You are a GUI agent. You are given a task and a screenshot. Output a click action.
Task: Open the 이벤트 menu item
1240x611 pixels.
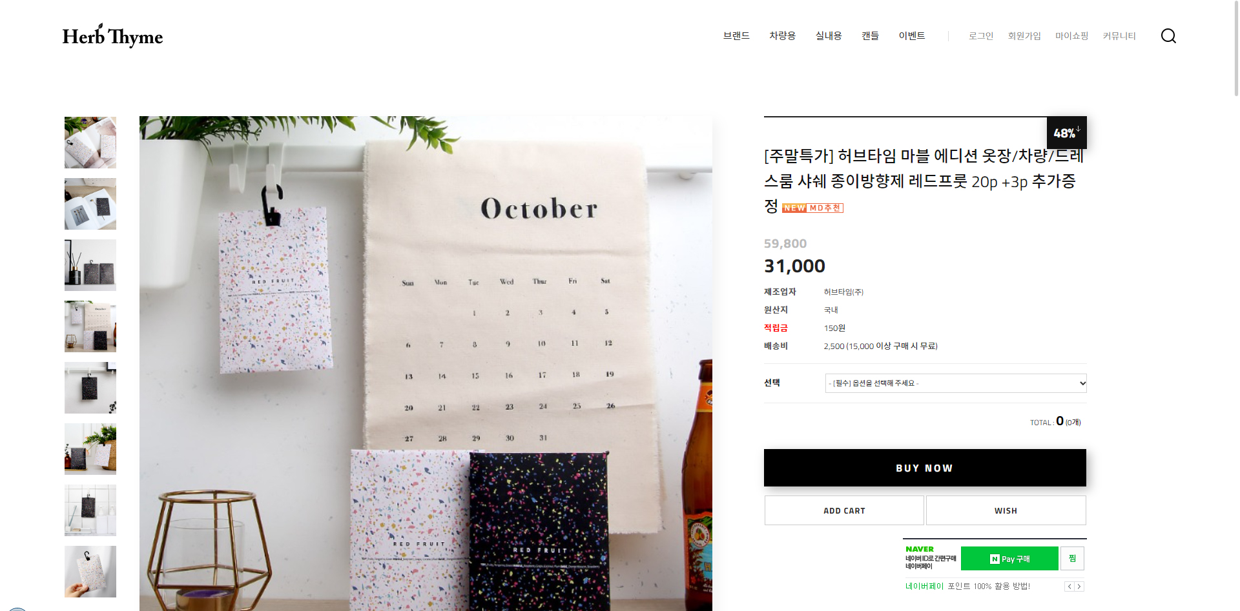[x=912, y=35]
